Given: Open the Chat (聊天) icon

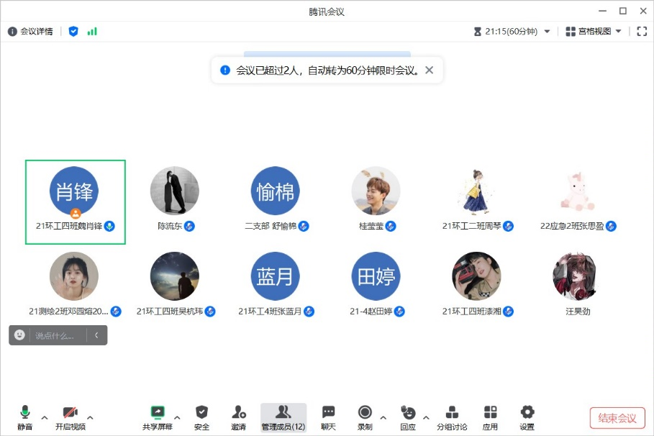Looking at the screenshot, I should 328,413.
